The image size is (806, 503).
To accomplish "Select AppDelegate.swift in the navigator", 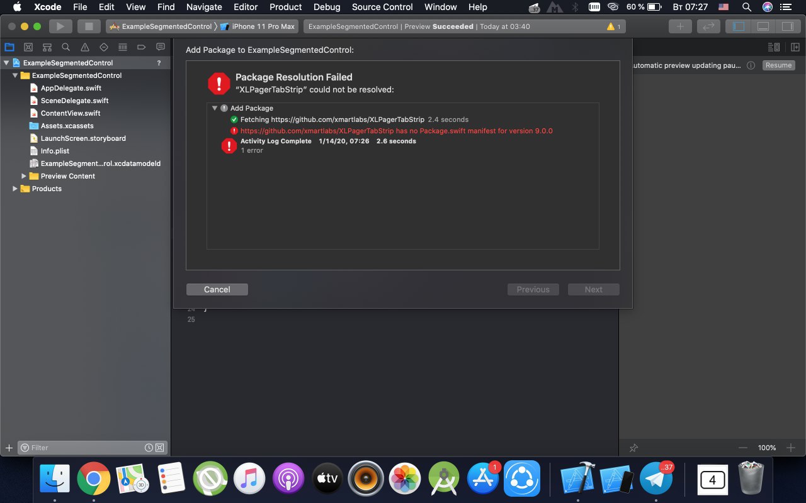I will pyautogui.click(x=71, y=88).
